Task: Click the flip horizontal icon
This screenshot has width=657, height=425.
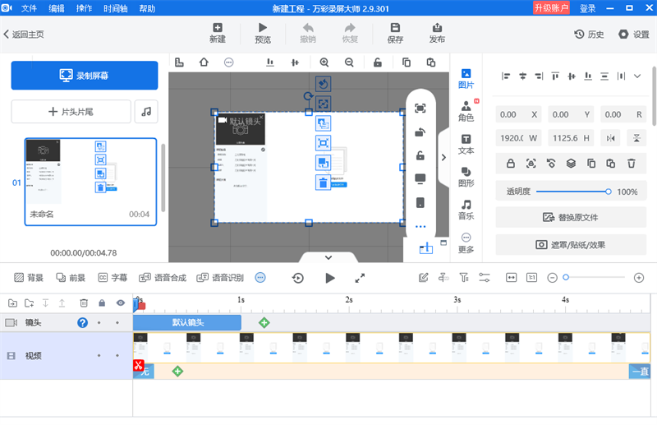Action: pyautogui.click(x=611, y=138)
